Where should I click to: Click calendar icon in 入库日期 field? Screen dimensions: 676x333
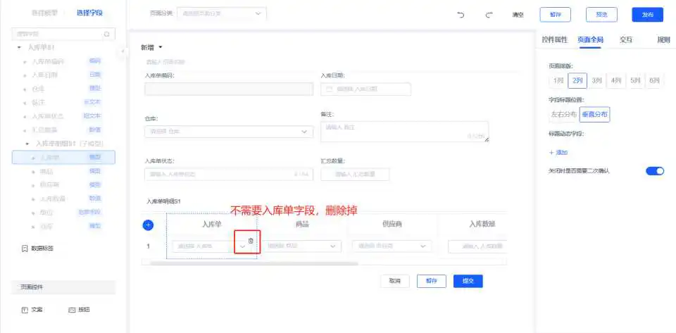(x=330, y=89)
